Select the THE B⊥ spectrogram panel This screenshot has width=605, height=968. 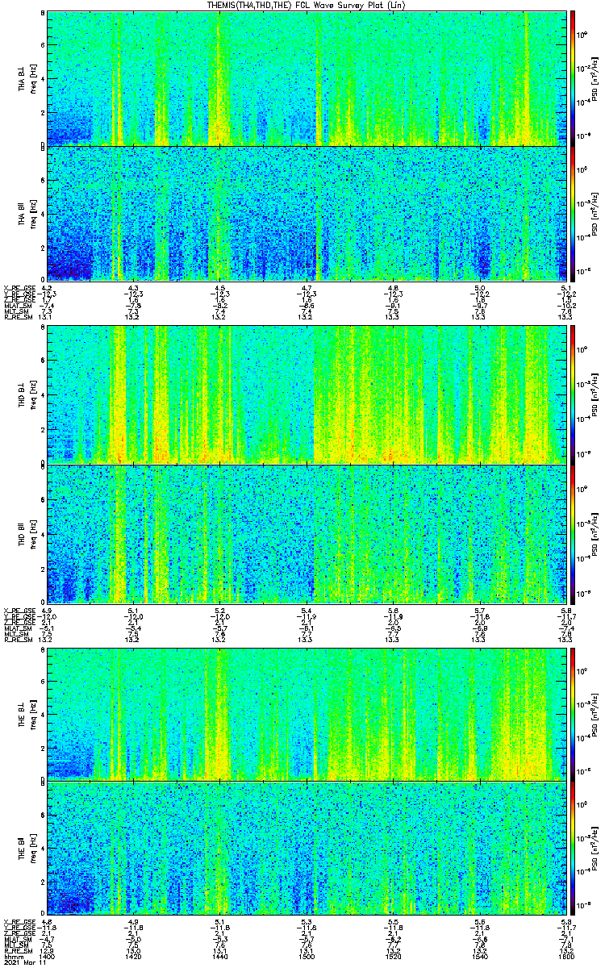coord(305,714)
